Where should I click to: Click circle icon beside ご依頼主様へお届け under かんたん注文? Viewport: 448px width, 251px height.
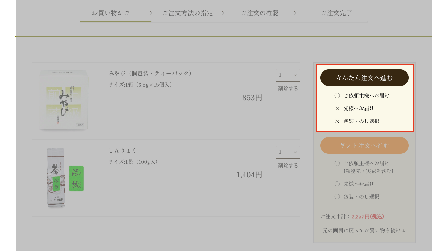pos(337,96)
